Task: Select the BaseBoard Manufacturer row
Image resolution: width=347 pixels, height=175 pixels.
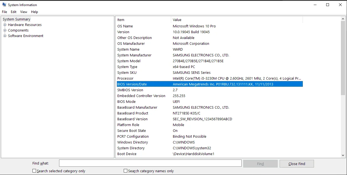Action: 210,107
